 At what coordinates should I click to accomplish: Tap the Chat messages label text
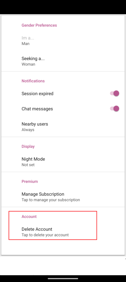pyautogui.click(x=37, y=109)
